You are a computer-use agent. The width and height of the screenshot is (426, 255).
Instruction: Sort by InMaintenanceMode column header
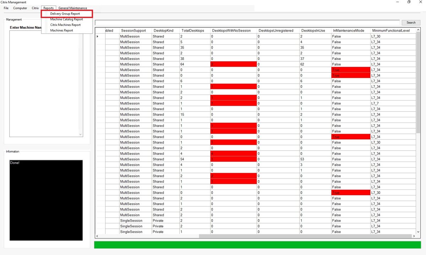coord(351,30)
